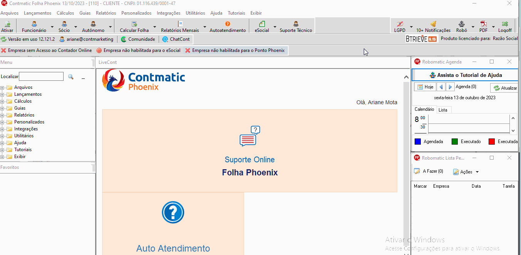This screenshot has height=255, width=521.
Task: Click the Empresa column header in Lista
Action: pyautogui.click(x=441, y=186)
